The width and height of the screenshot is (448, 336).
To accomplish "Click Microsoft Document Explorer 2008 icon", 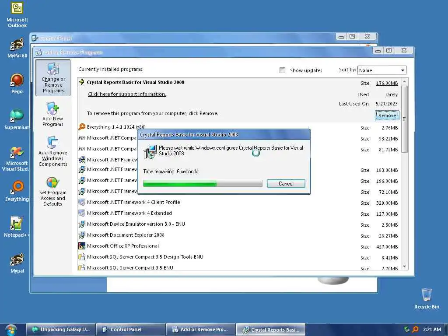I will pos(82,235).
